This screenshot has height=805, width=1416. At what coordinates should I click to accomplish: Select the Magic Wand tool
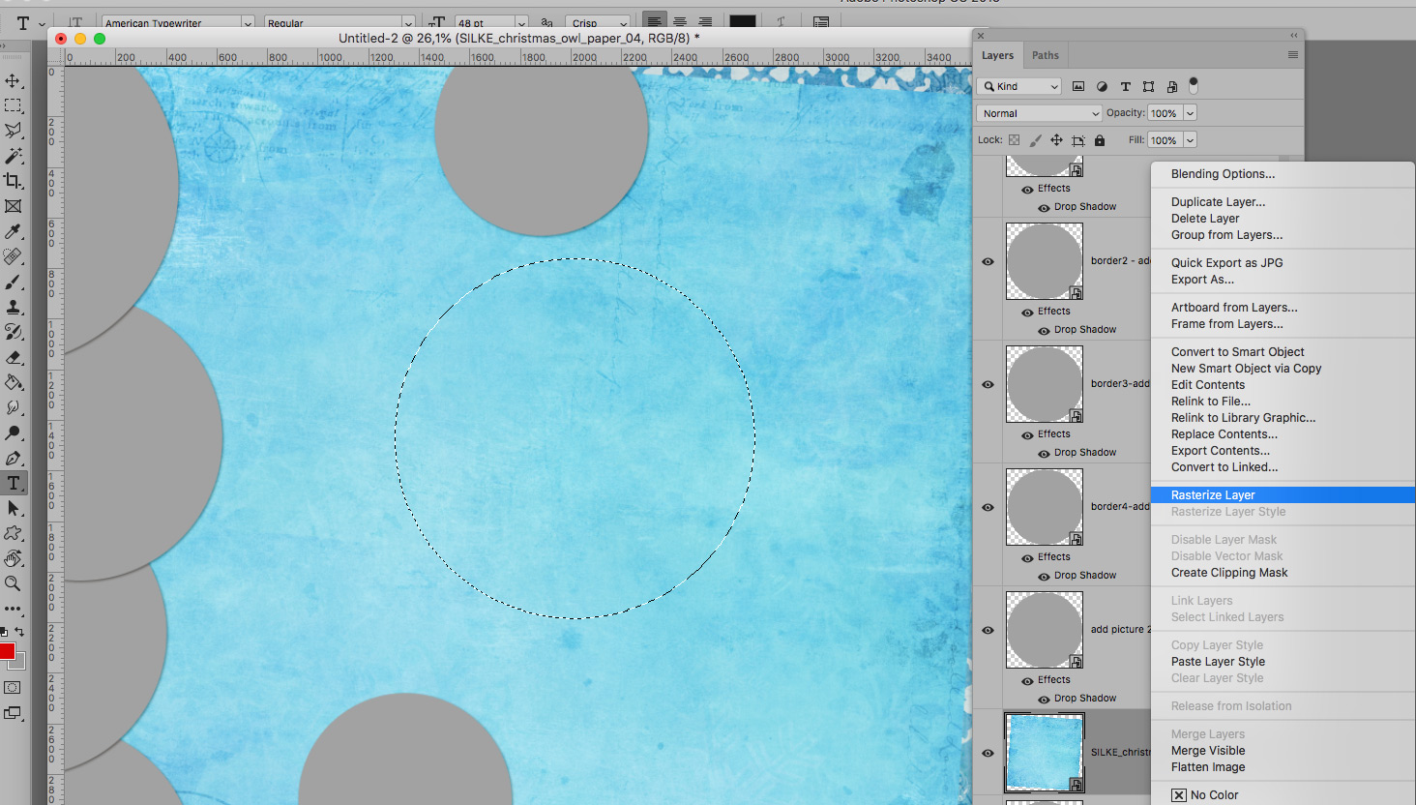coord(14,156)
